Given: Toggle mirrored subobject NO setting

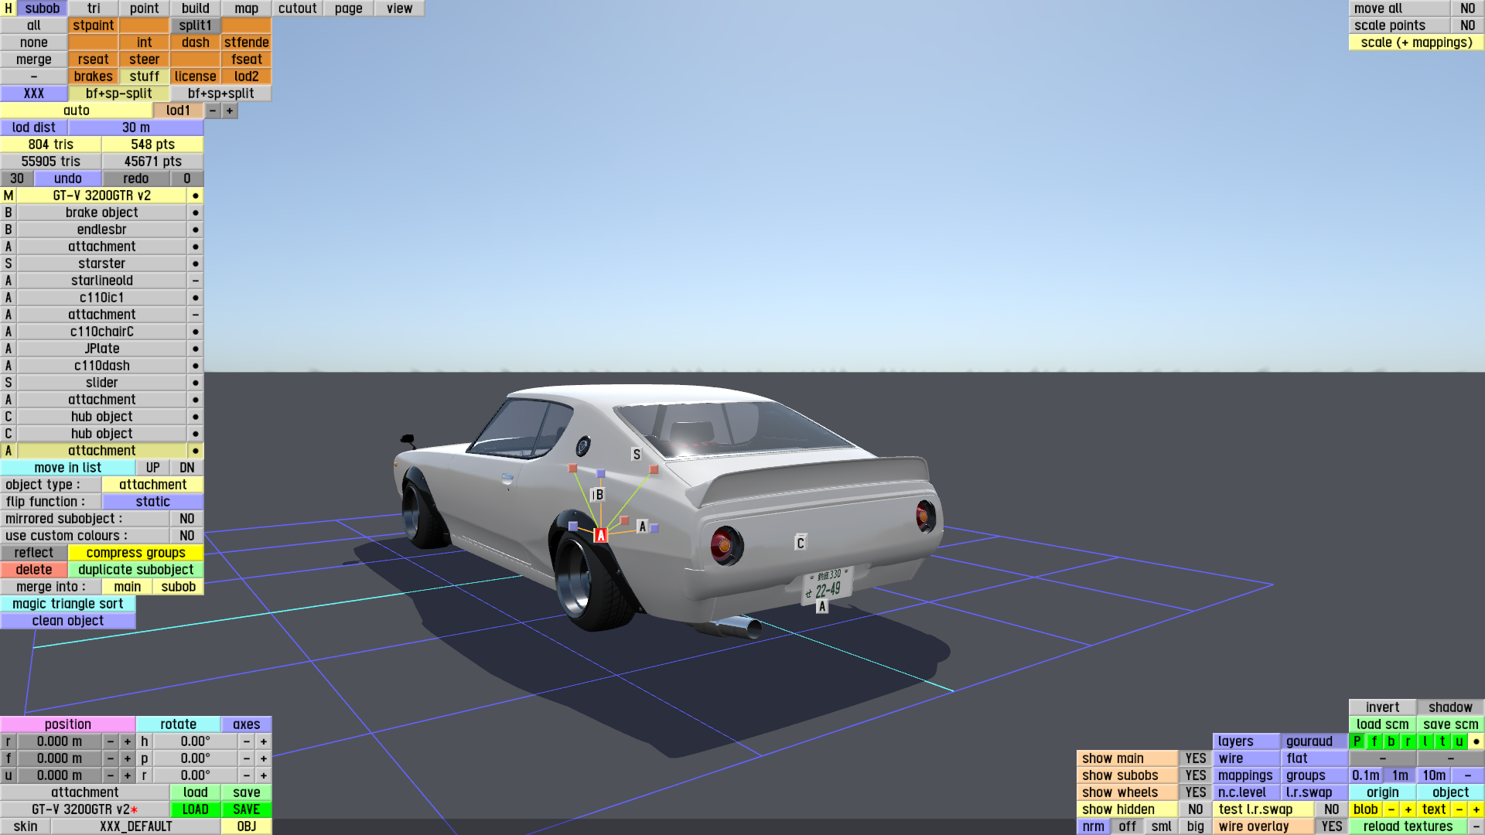Looking at the screenshot, I should click(x=186, y=519).
